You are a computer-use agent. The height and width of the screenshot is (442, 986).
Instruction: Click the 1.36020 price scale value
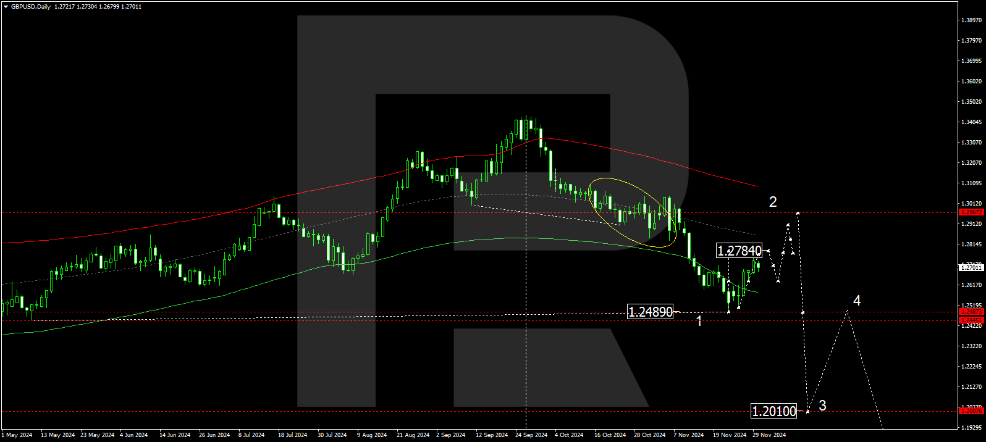click(971, 81)
